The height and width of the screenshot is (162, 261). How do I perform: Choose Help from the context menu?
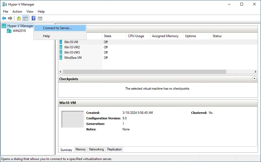click(46, 36)
